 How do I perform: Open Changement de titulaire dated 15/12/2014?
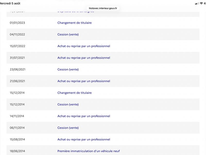(x=74, y=93)
